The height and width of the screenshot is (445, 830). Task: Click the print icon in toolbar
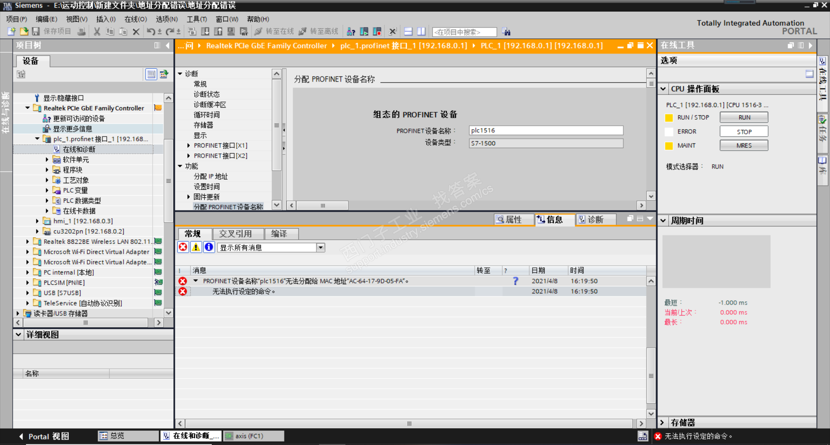pyautogui.click(x=81, y=32)
